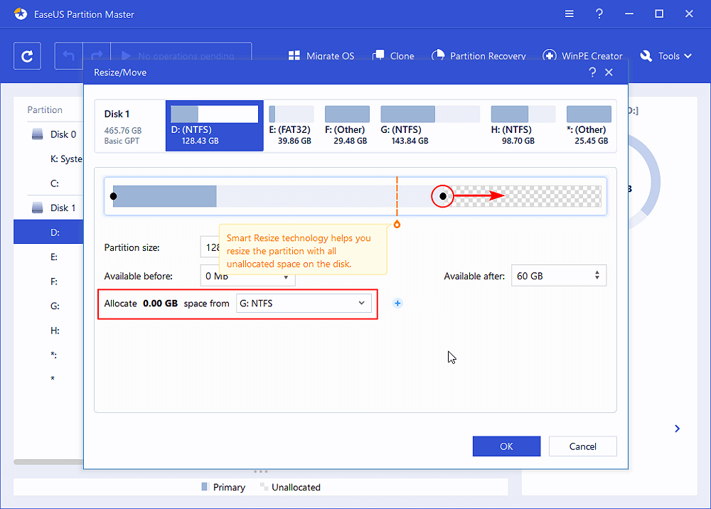Select F: row in the partition list
This screenshot has width=711, height=509.
pos(55,282)
